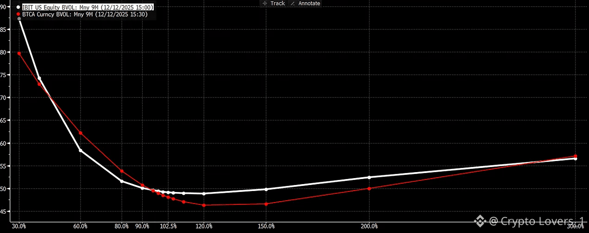589x233 pixels.
Task: Click the 200.0% x-axis label
Action: (x=369, y=226)
